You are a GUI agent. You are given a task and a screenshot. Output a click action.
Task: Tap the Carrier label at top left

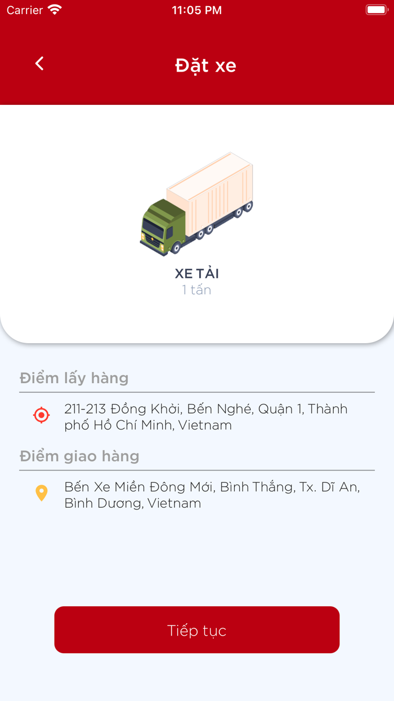[21, 10]
